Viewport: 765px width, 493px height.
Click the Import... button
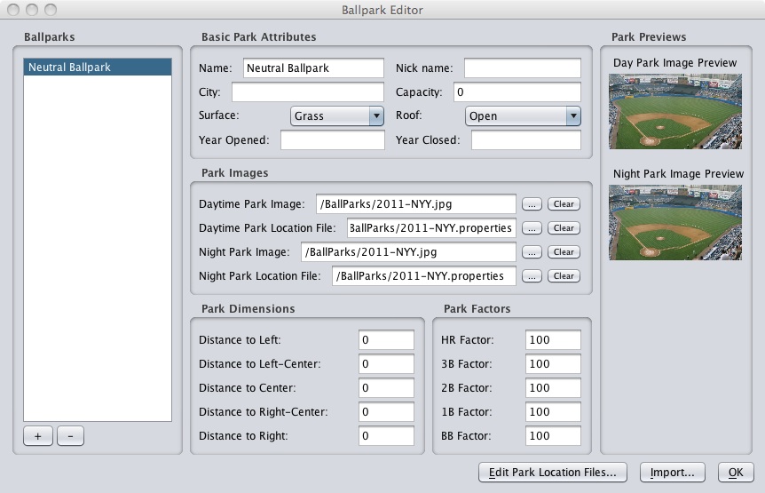[673, 472]
